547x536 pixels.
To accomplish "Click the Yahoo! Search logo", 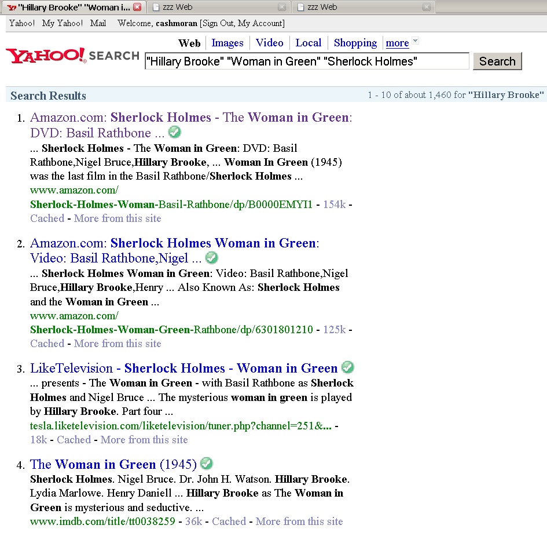I will pos(72,56).
